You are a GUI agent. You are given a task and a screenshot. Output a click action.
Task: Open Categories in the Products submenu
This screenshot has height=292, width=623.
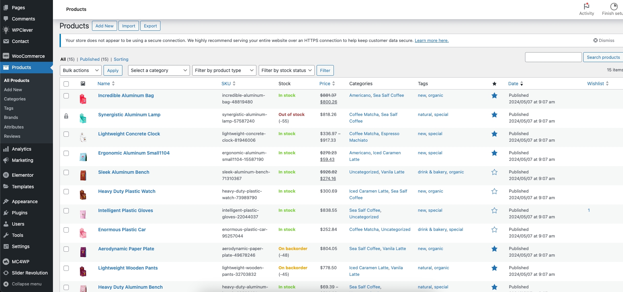[x=15, y=99]
